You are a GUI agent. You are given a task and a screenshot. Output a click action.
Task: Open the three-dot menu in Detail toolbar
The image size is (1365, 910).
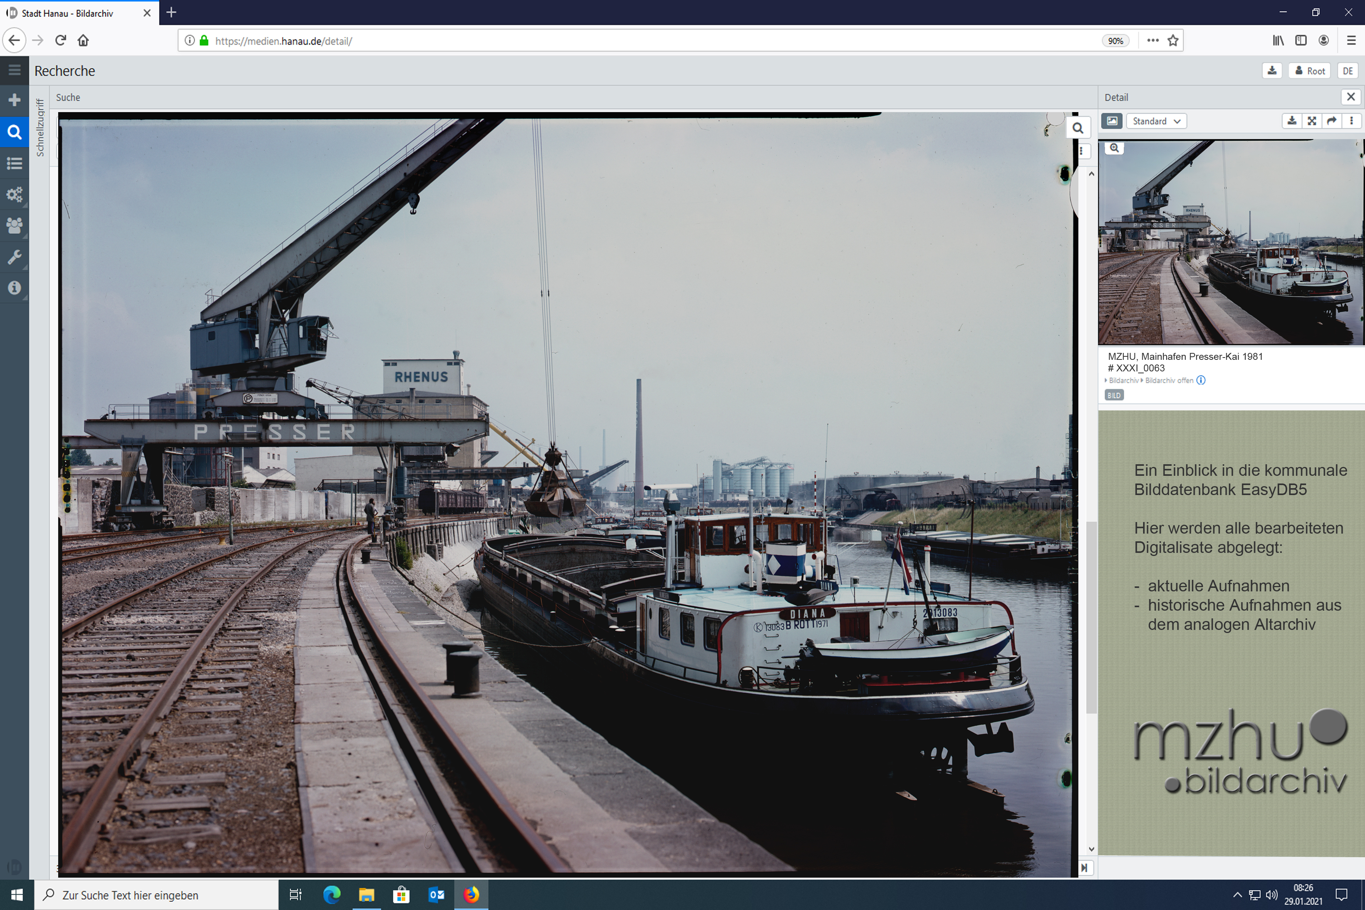click(1352, 121)
